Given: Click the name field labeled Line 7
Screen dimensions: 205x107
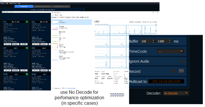Looking at the screenshot, I should [16, 48].
